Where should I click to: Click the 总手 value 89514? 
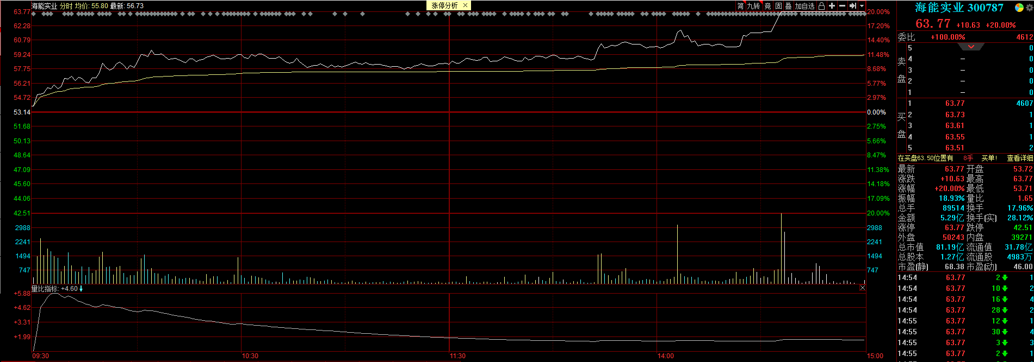(x=953, y=208)
